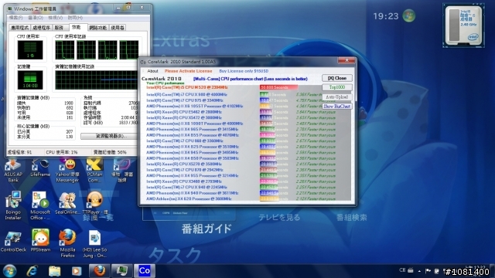This screenshot has width=495, height=278.
Task: Launch the SealOnline desktop shortcut
Action: tap(67, 203)
